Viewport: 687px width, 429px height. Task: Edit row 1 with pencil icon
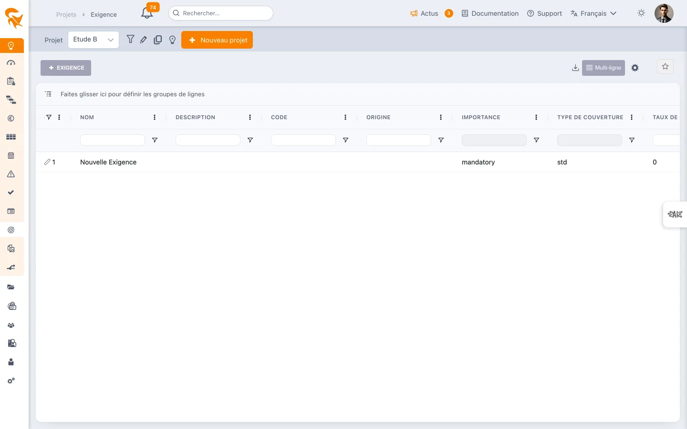[47, 162]
